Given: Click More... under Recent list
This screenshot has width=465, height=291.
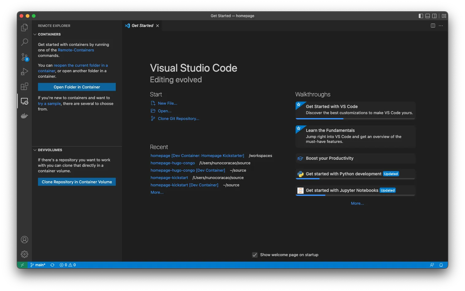Looking at the screenshot, I should pos(157,192).
